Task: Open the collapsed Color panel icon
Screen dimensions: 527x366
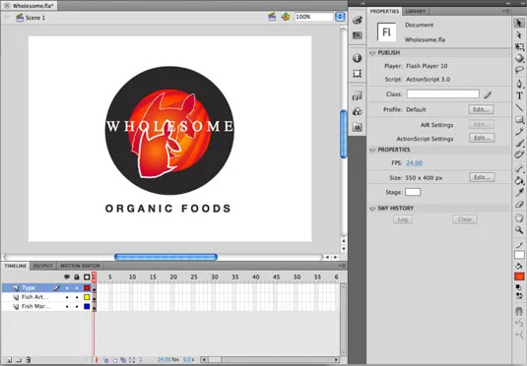Action: 357,20
